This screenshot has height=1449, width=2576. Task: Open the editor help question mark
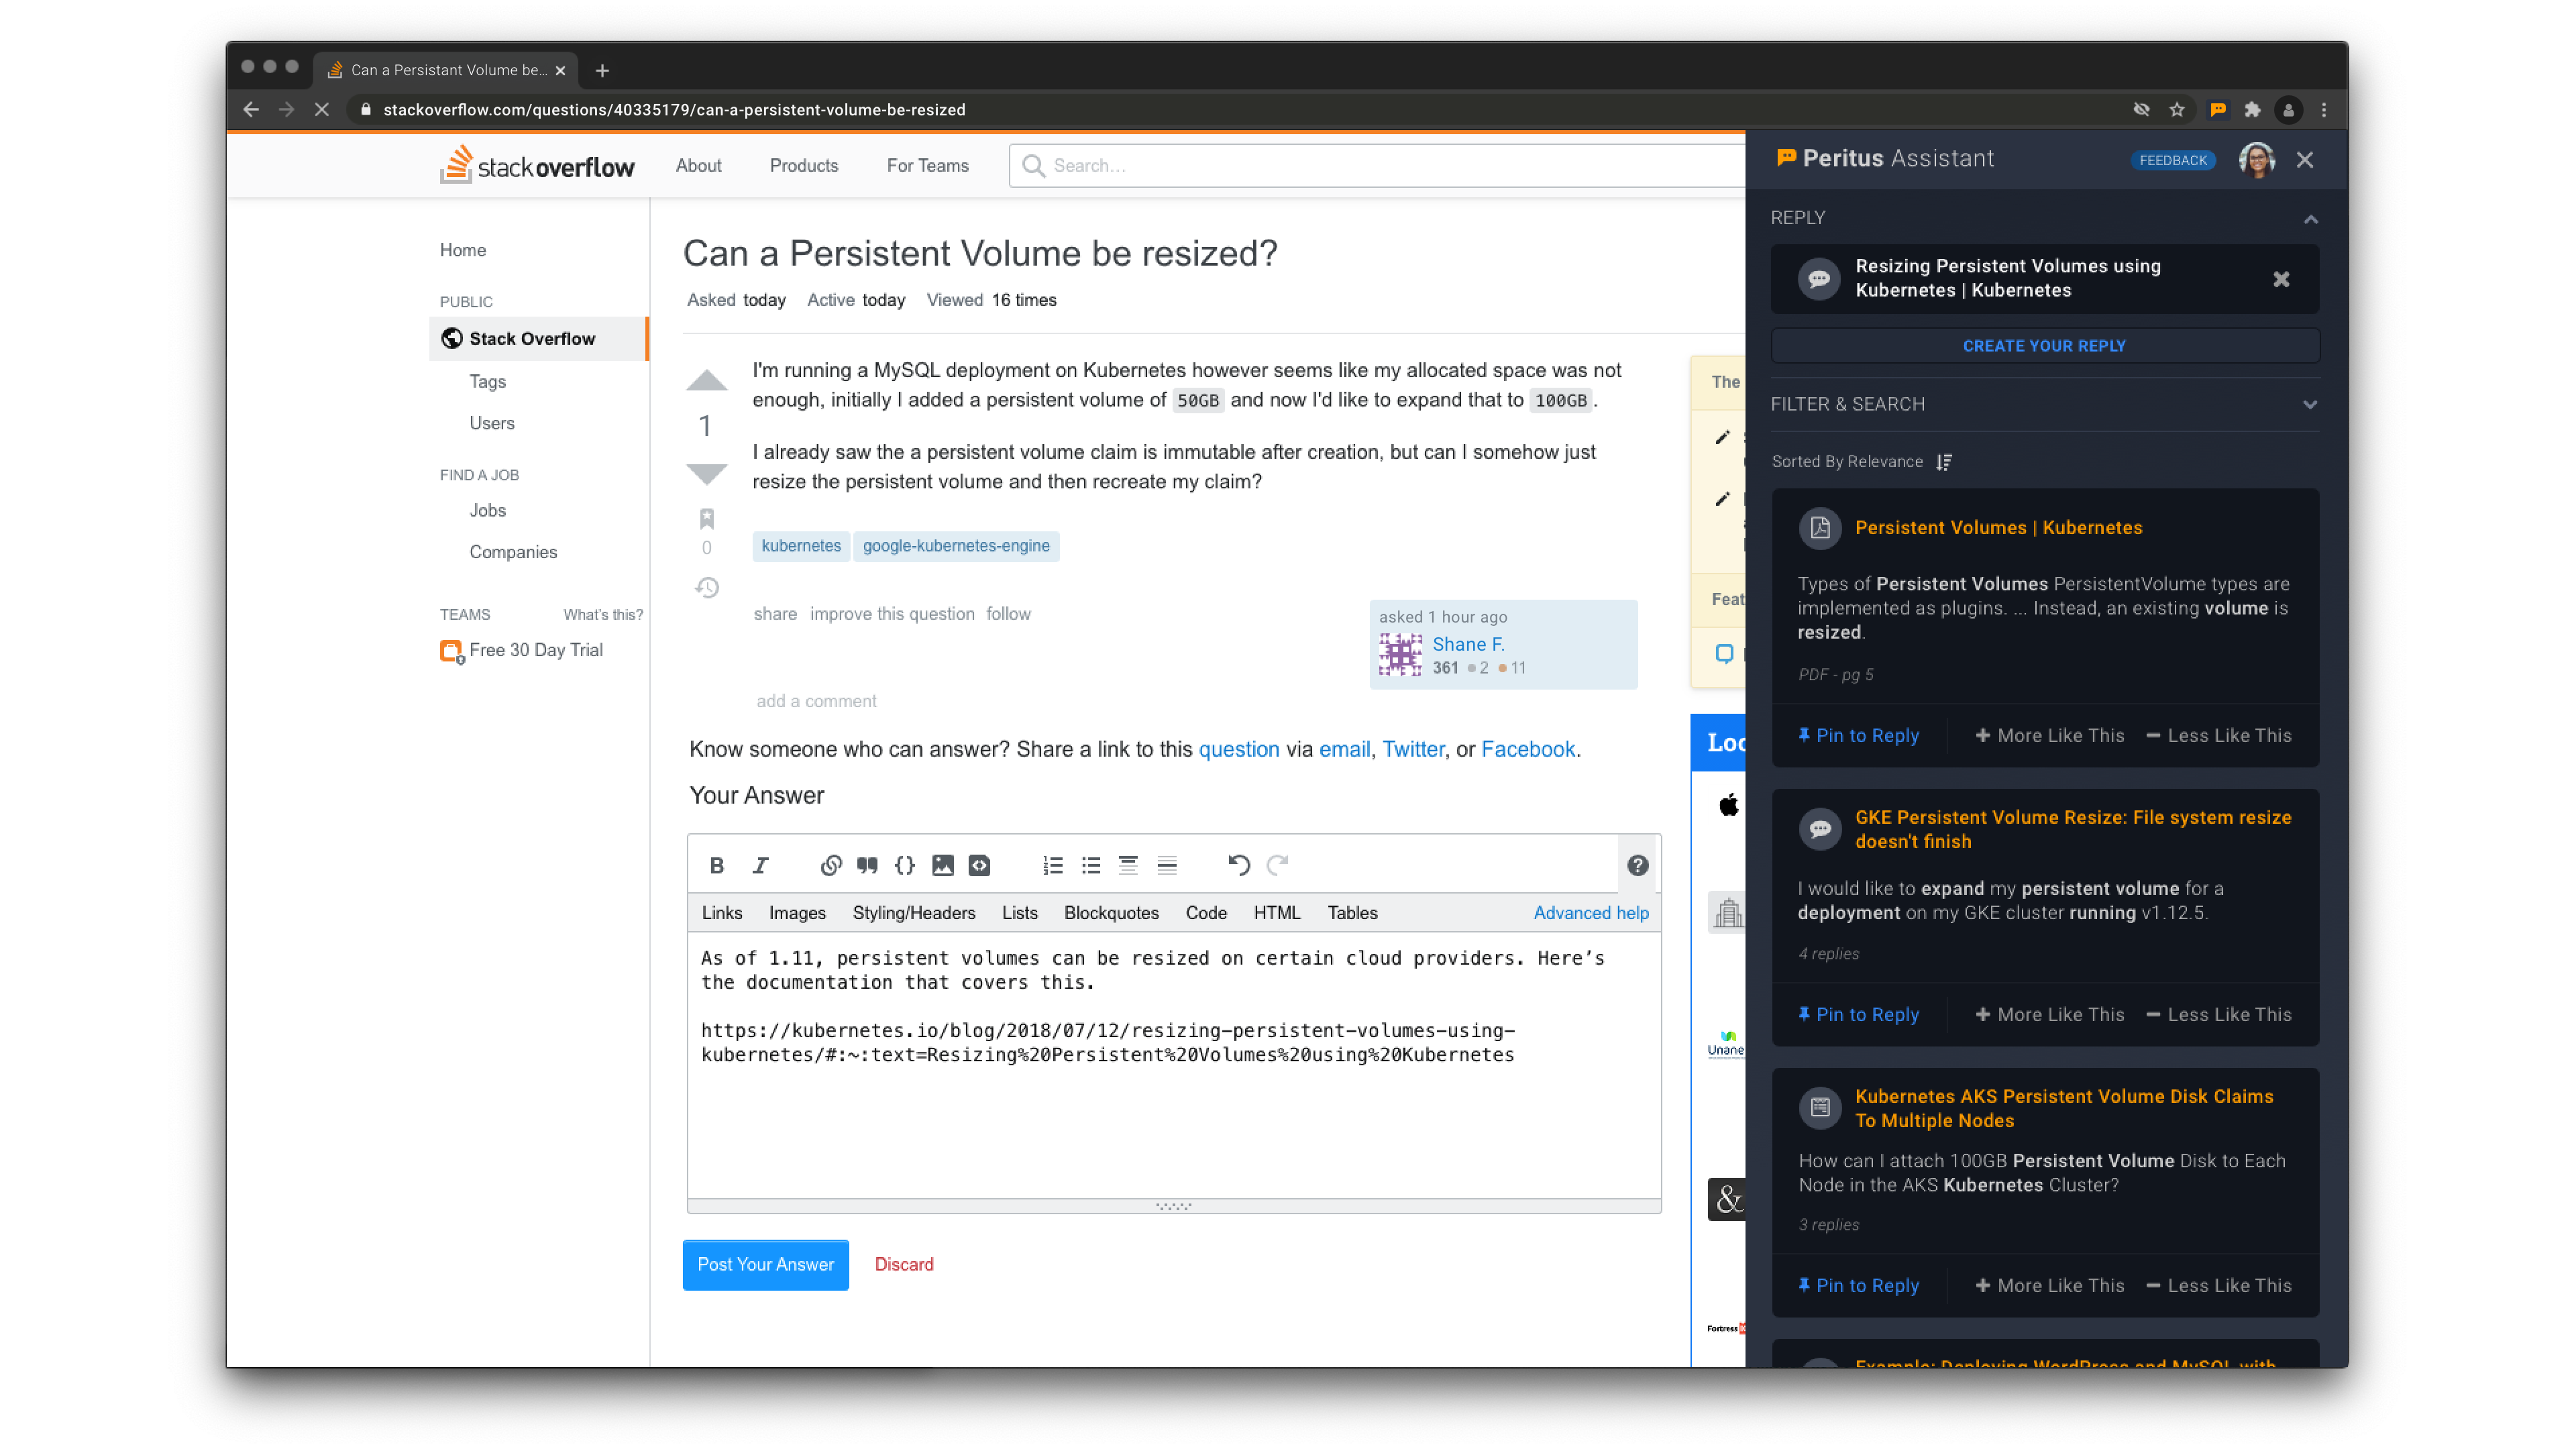[1637, 865]
